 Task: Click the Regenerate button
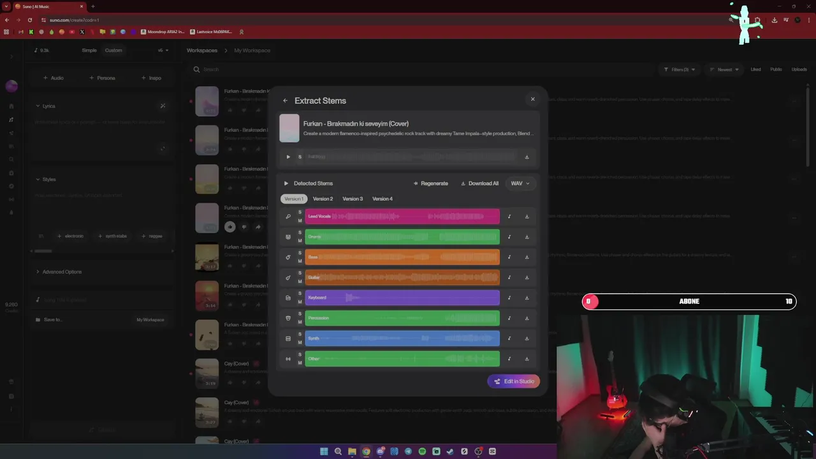[431, 184]
